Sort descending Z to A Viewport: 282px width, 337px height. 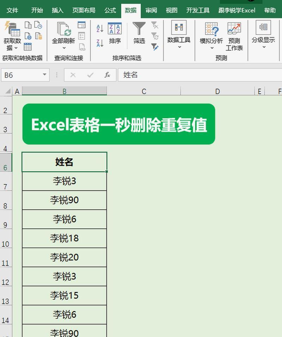[x=100, y=43]
